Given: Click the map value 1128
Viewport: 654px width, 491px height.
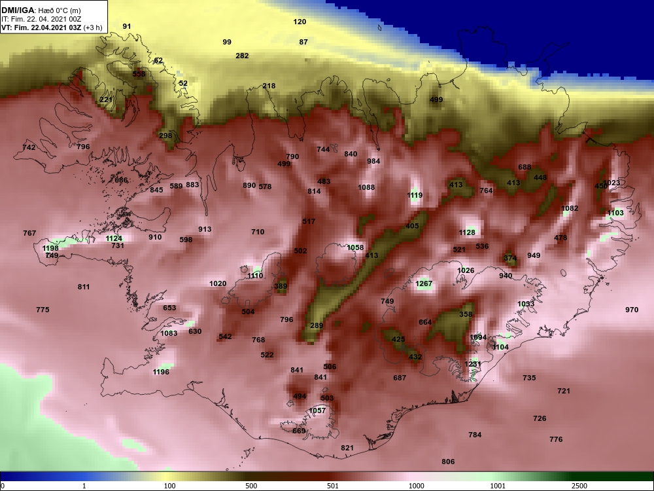Looking at the screenshot, I should (x=467, y=232).
